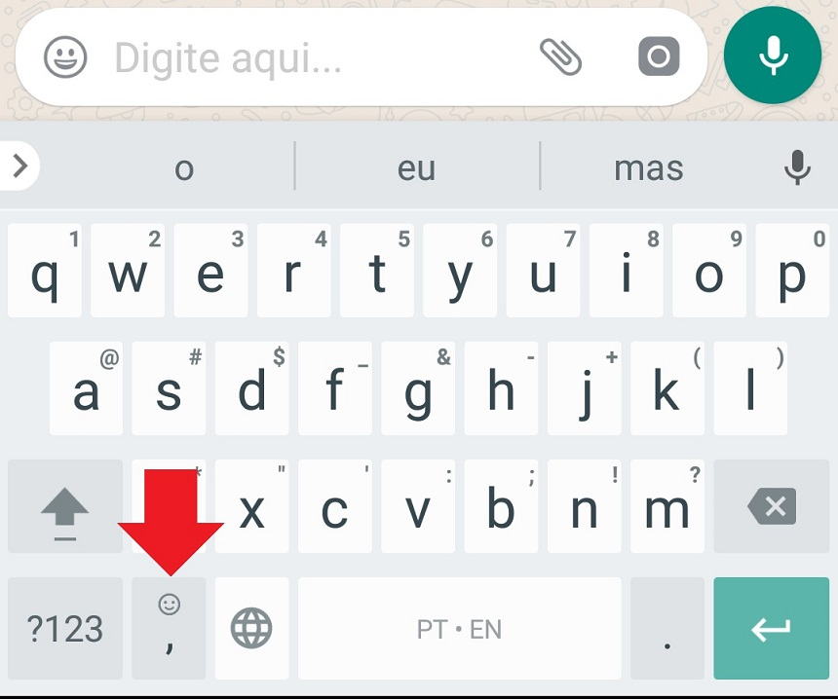This screenshot has width=838, height=699.
Task: Choose the suggestion "o"
Action: point(184,168)
